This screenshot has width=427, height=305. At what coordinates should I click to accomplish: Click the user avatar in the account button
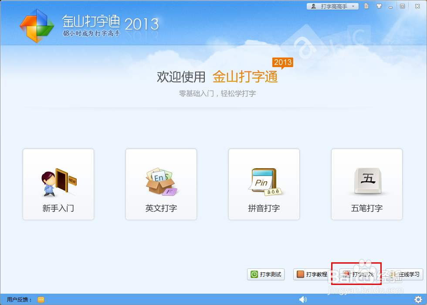tap(315, 6)
